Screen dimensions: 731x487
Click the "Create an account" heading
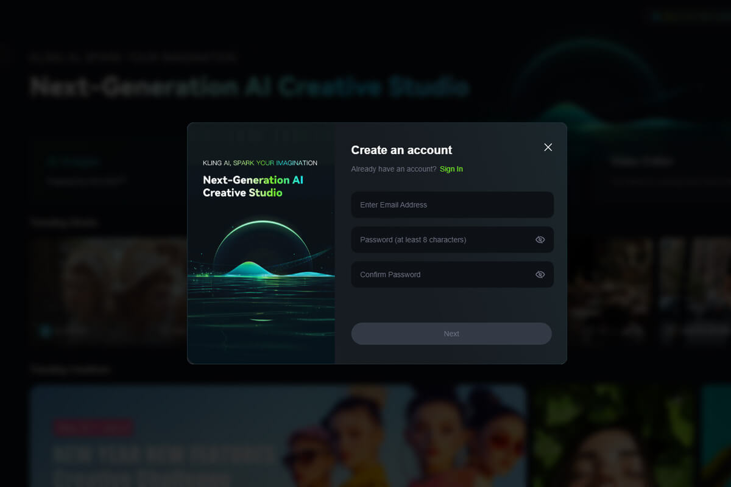click(401, 150)
